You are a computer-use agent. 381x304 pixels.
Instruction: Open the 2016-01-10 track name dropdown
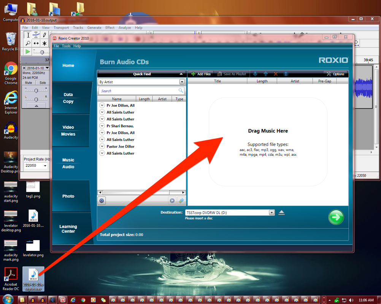coord(47,68)
